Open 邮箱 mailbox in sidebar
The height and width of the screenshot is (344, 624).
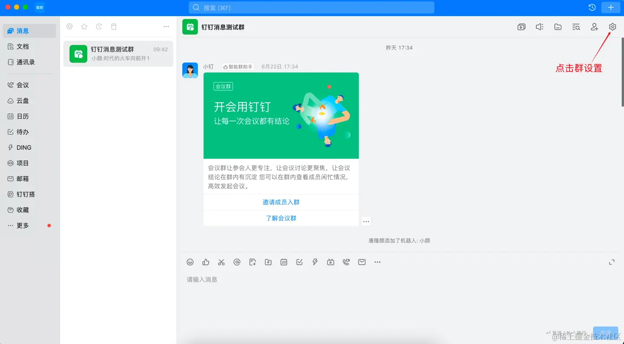pyautogui.click(x=30, y=179)
